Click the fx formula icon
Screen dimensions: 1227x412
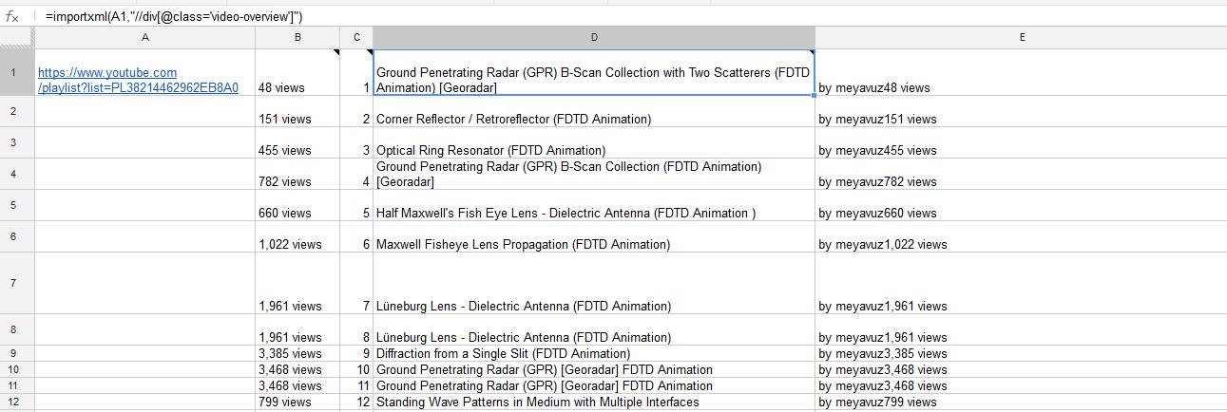click(12, 16)
